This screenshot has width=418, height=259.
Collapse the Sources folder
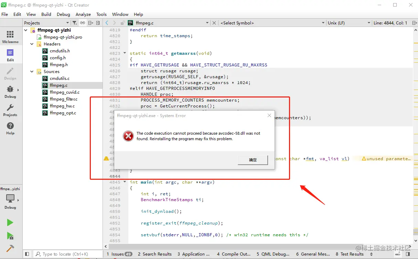(x=32, y=72)
